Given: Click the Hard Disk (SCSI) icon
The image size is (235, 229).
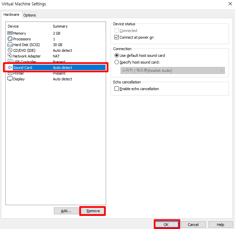Looking at the screenshot, I should coord(10,45).
